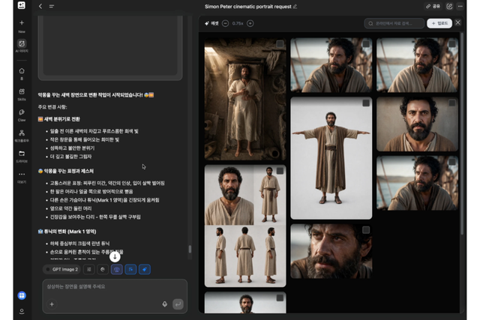Image resolution: width=480 pixels, height=320 pixels.
Task: Open the T-pose full body thumbnail
Action: 331,158
